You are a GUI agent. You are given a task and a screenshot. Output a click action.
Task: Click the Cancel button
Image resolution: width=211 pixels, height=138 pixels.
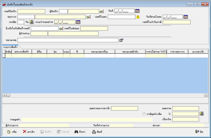tap(63, 132)
